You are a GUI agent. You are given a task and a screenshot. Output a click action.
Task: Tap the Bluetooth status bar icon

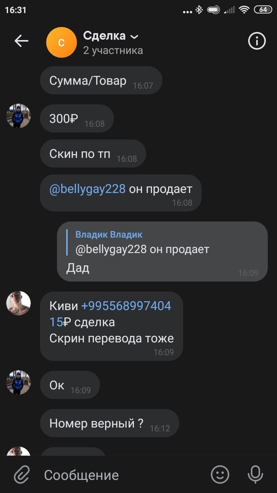(199, 10)
